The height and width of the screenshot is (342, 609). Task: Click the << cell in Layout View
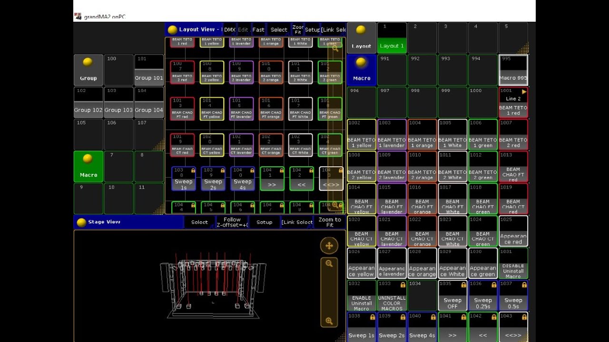301,179
